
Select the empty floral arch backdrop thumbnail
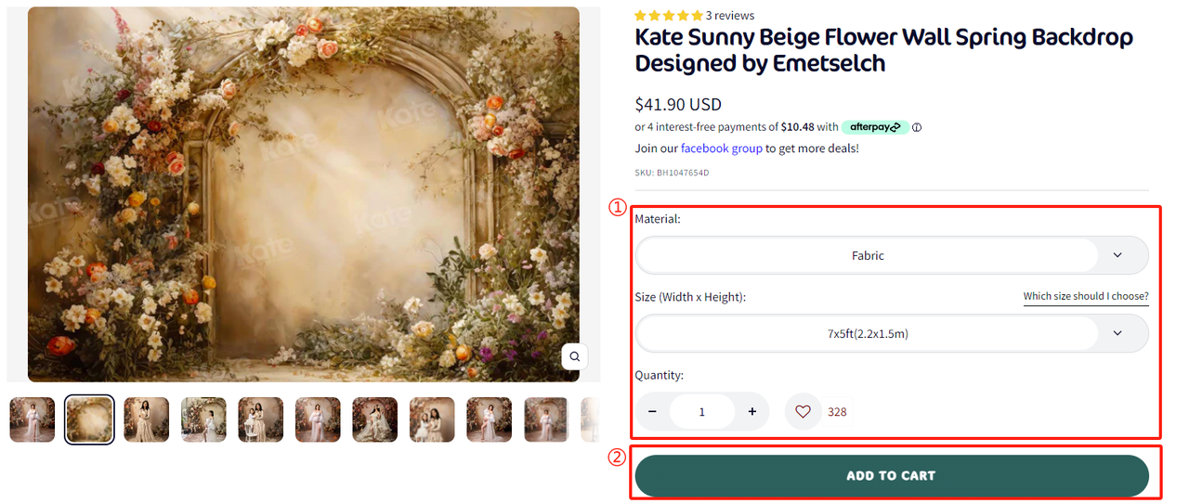tap(89, 419)
